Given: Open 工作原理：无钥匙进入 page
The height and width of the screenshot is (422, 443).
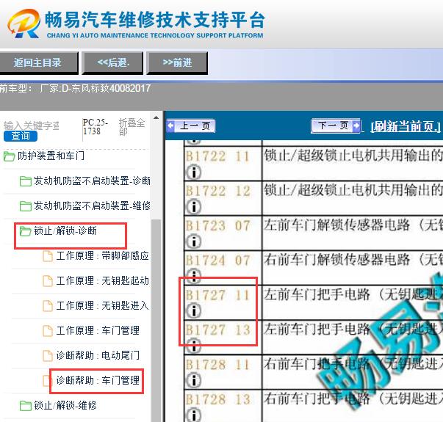Looking at the screenshot, I should coord(102,306).
